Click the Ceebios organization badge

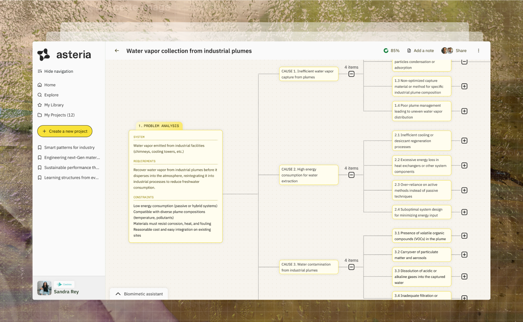64,284
